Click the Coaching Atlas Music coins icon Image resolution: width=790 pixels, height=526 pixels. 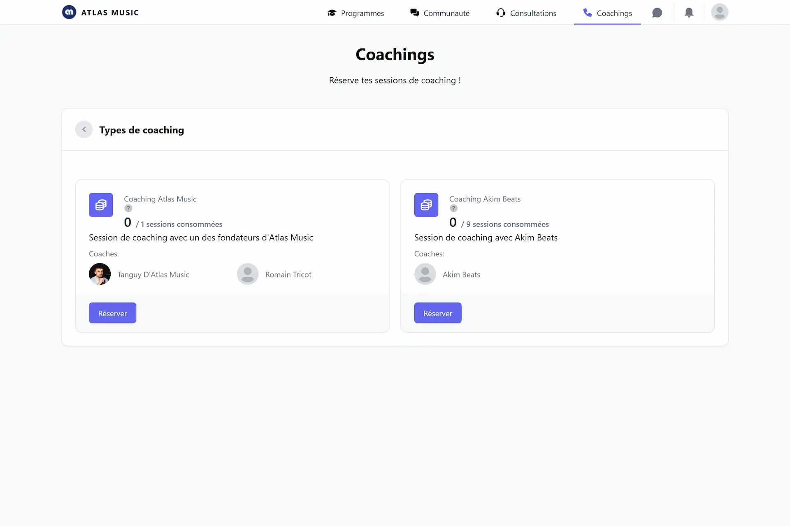tap(101, 205)
